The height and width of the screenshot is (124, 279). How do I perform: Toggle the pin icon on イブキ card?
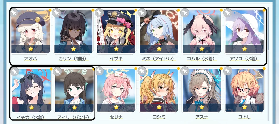100,13
